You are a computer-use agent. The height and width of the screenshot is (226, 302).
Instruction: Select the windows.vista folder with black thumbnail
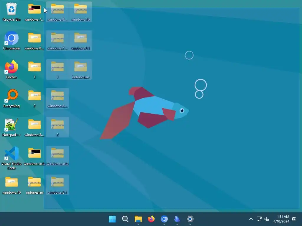point(34,156)
